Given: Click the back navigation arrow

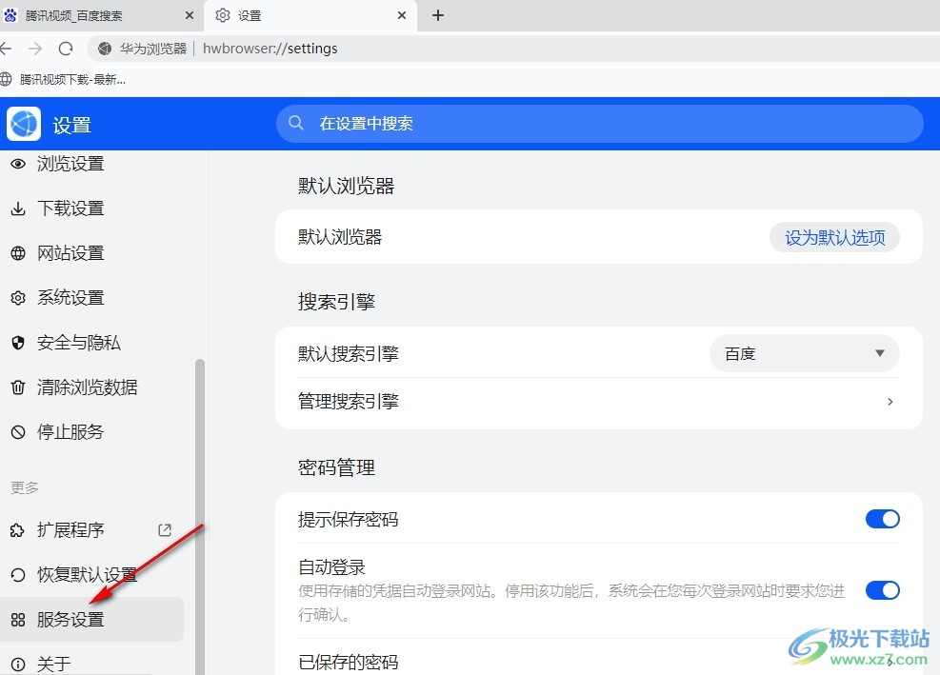Looking at the screenshot, I should click(6, 49).
